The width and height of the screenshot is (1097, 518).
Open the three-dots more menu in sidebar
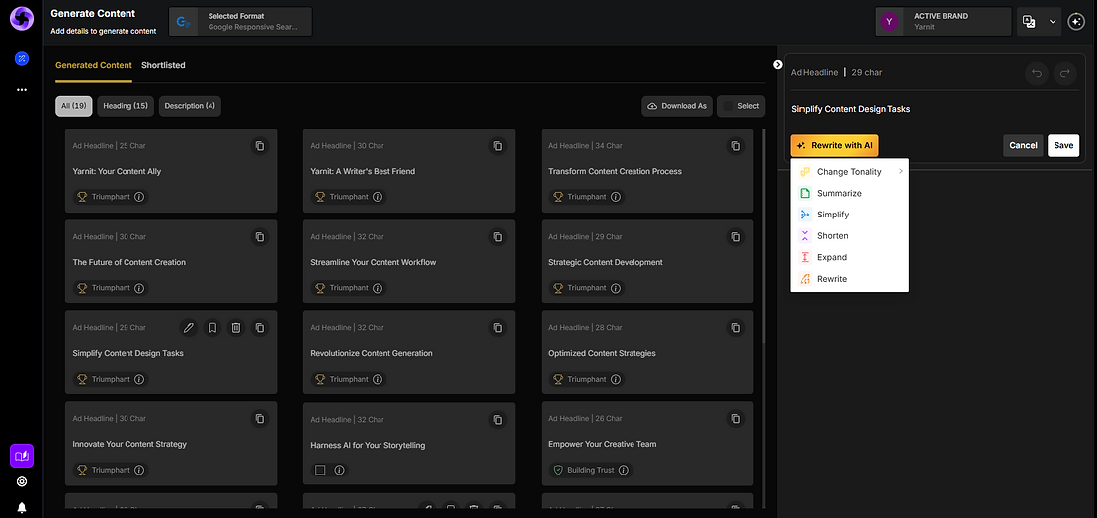click(x=22, y=90)
